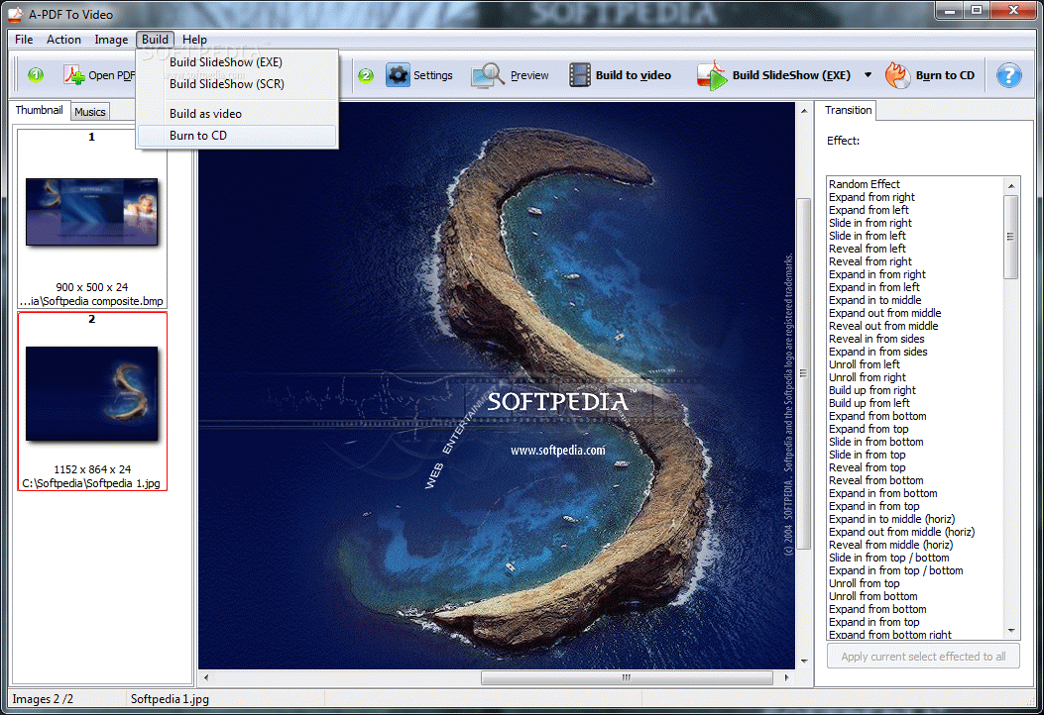Viewport: 1044px width, 715px height.
Task: Expand the Build SlideShow dropdown arrow
Action: tap(868, 75)
